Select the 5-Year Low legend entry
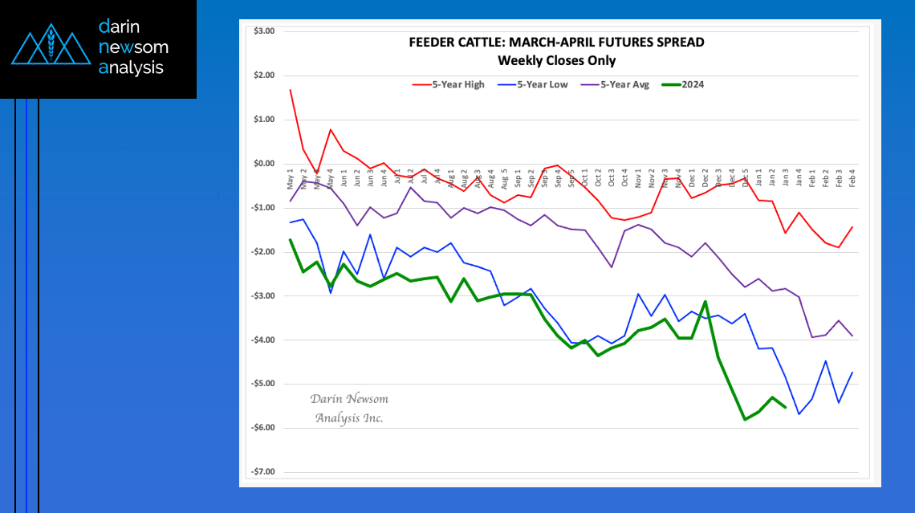915x513 pixels. point(532,84)
